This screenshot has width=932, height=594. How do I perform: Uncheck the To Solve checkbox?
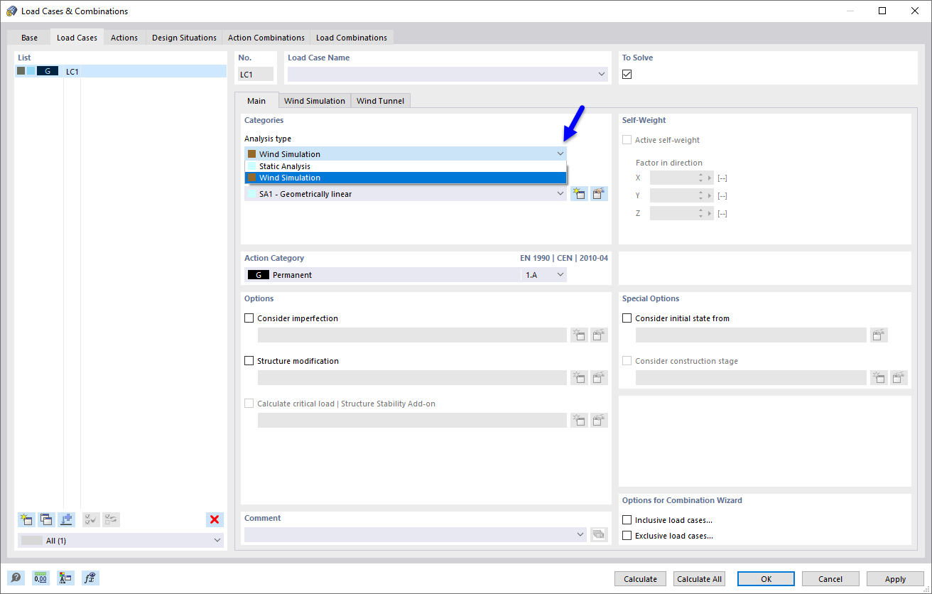627,74
